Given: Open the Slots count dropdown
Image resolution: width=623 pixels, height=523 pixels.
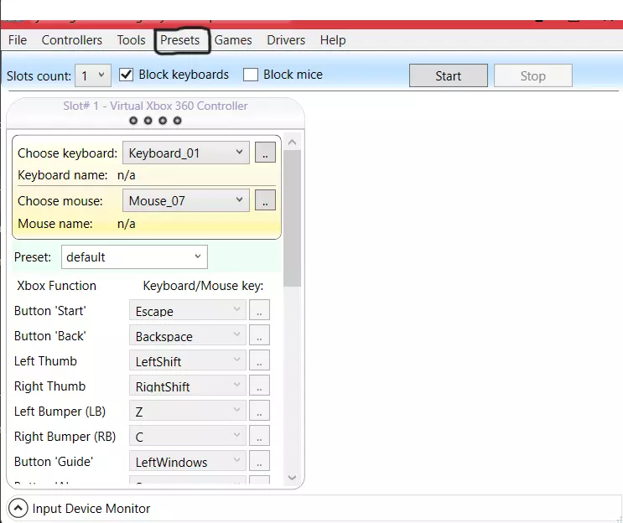Looking at the screenshot, I should (93, 75).
